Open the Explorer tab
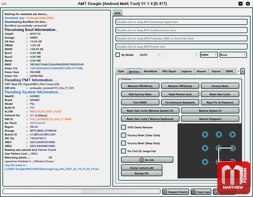This screenshot has width=253, height=197. (x=187, y=71)
